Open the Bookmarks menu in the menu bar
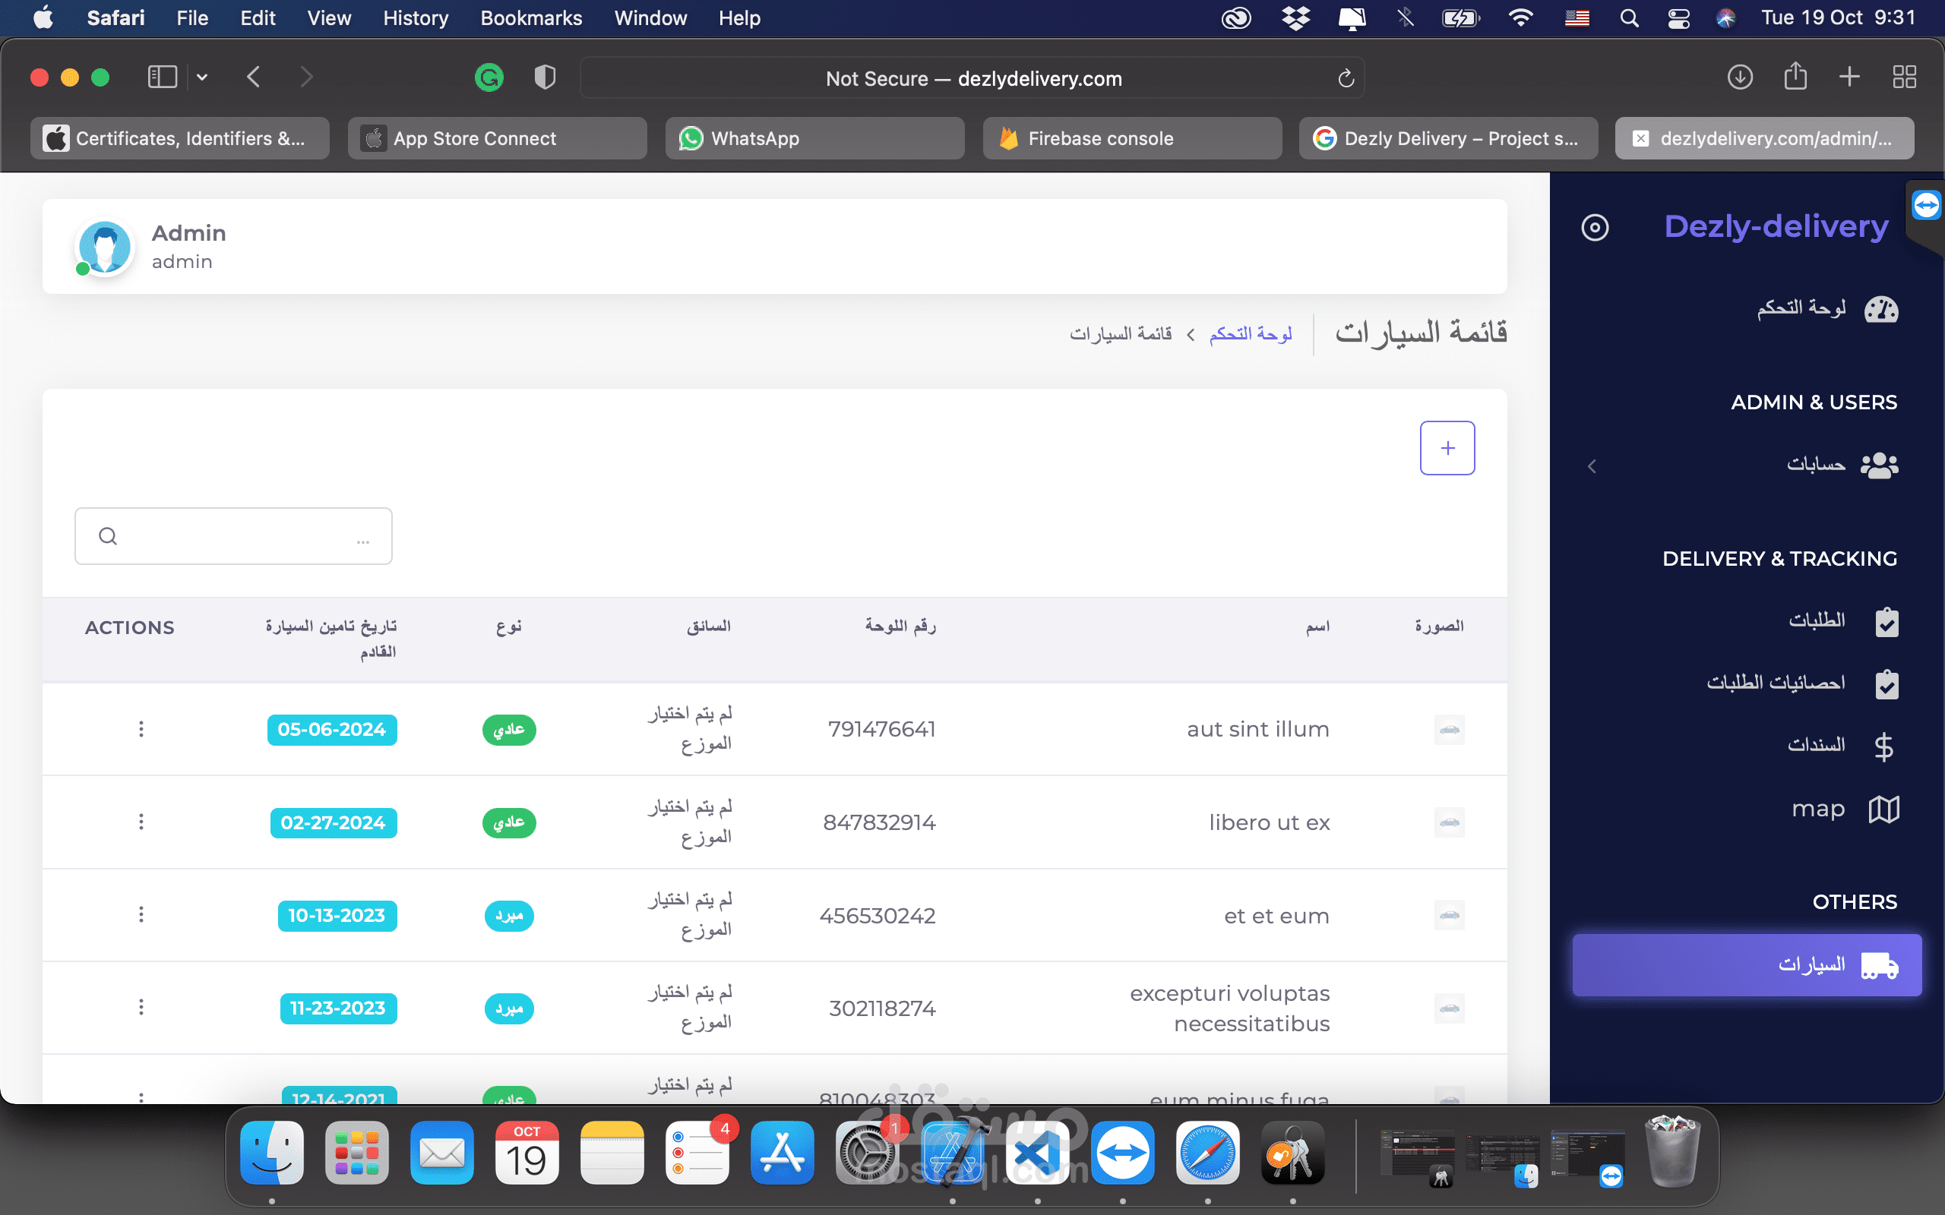1945x1215 pixels. click(530, 17)
